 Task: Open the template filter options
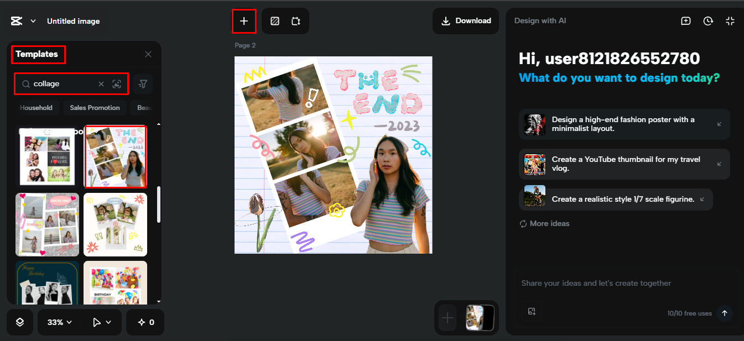click(142, 83)
